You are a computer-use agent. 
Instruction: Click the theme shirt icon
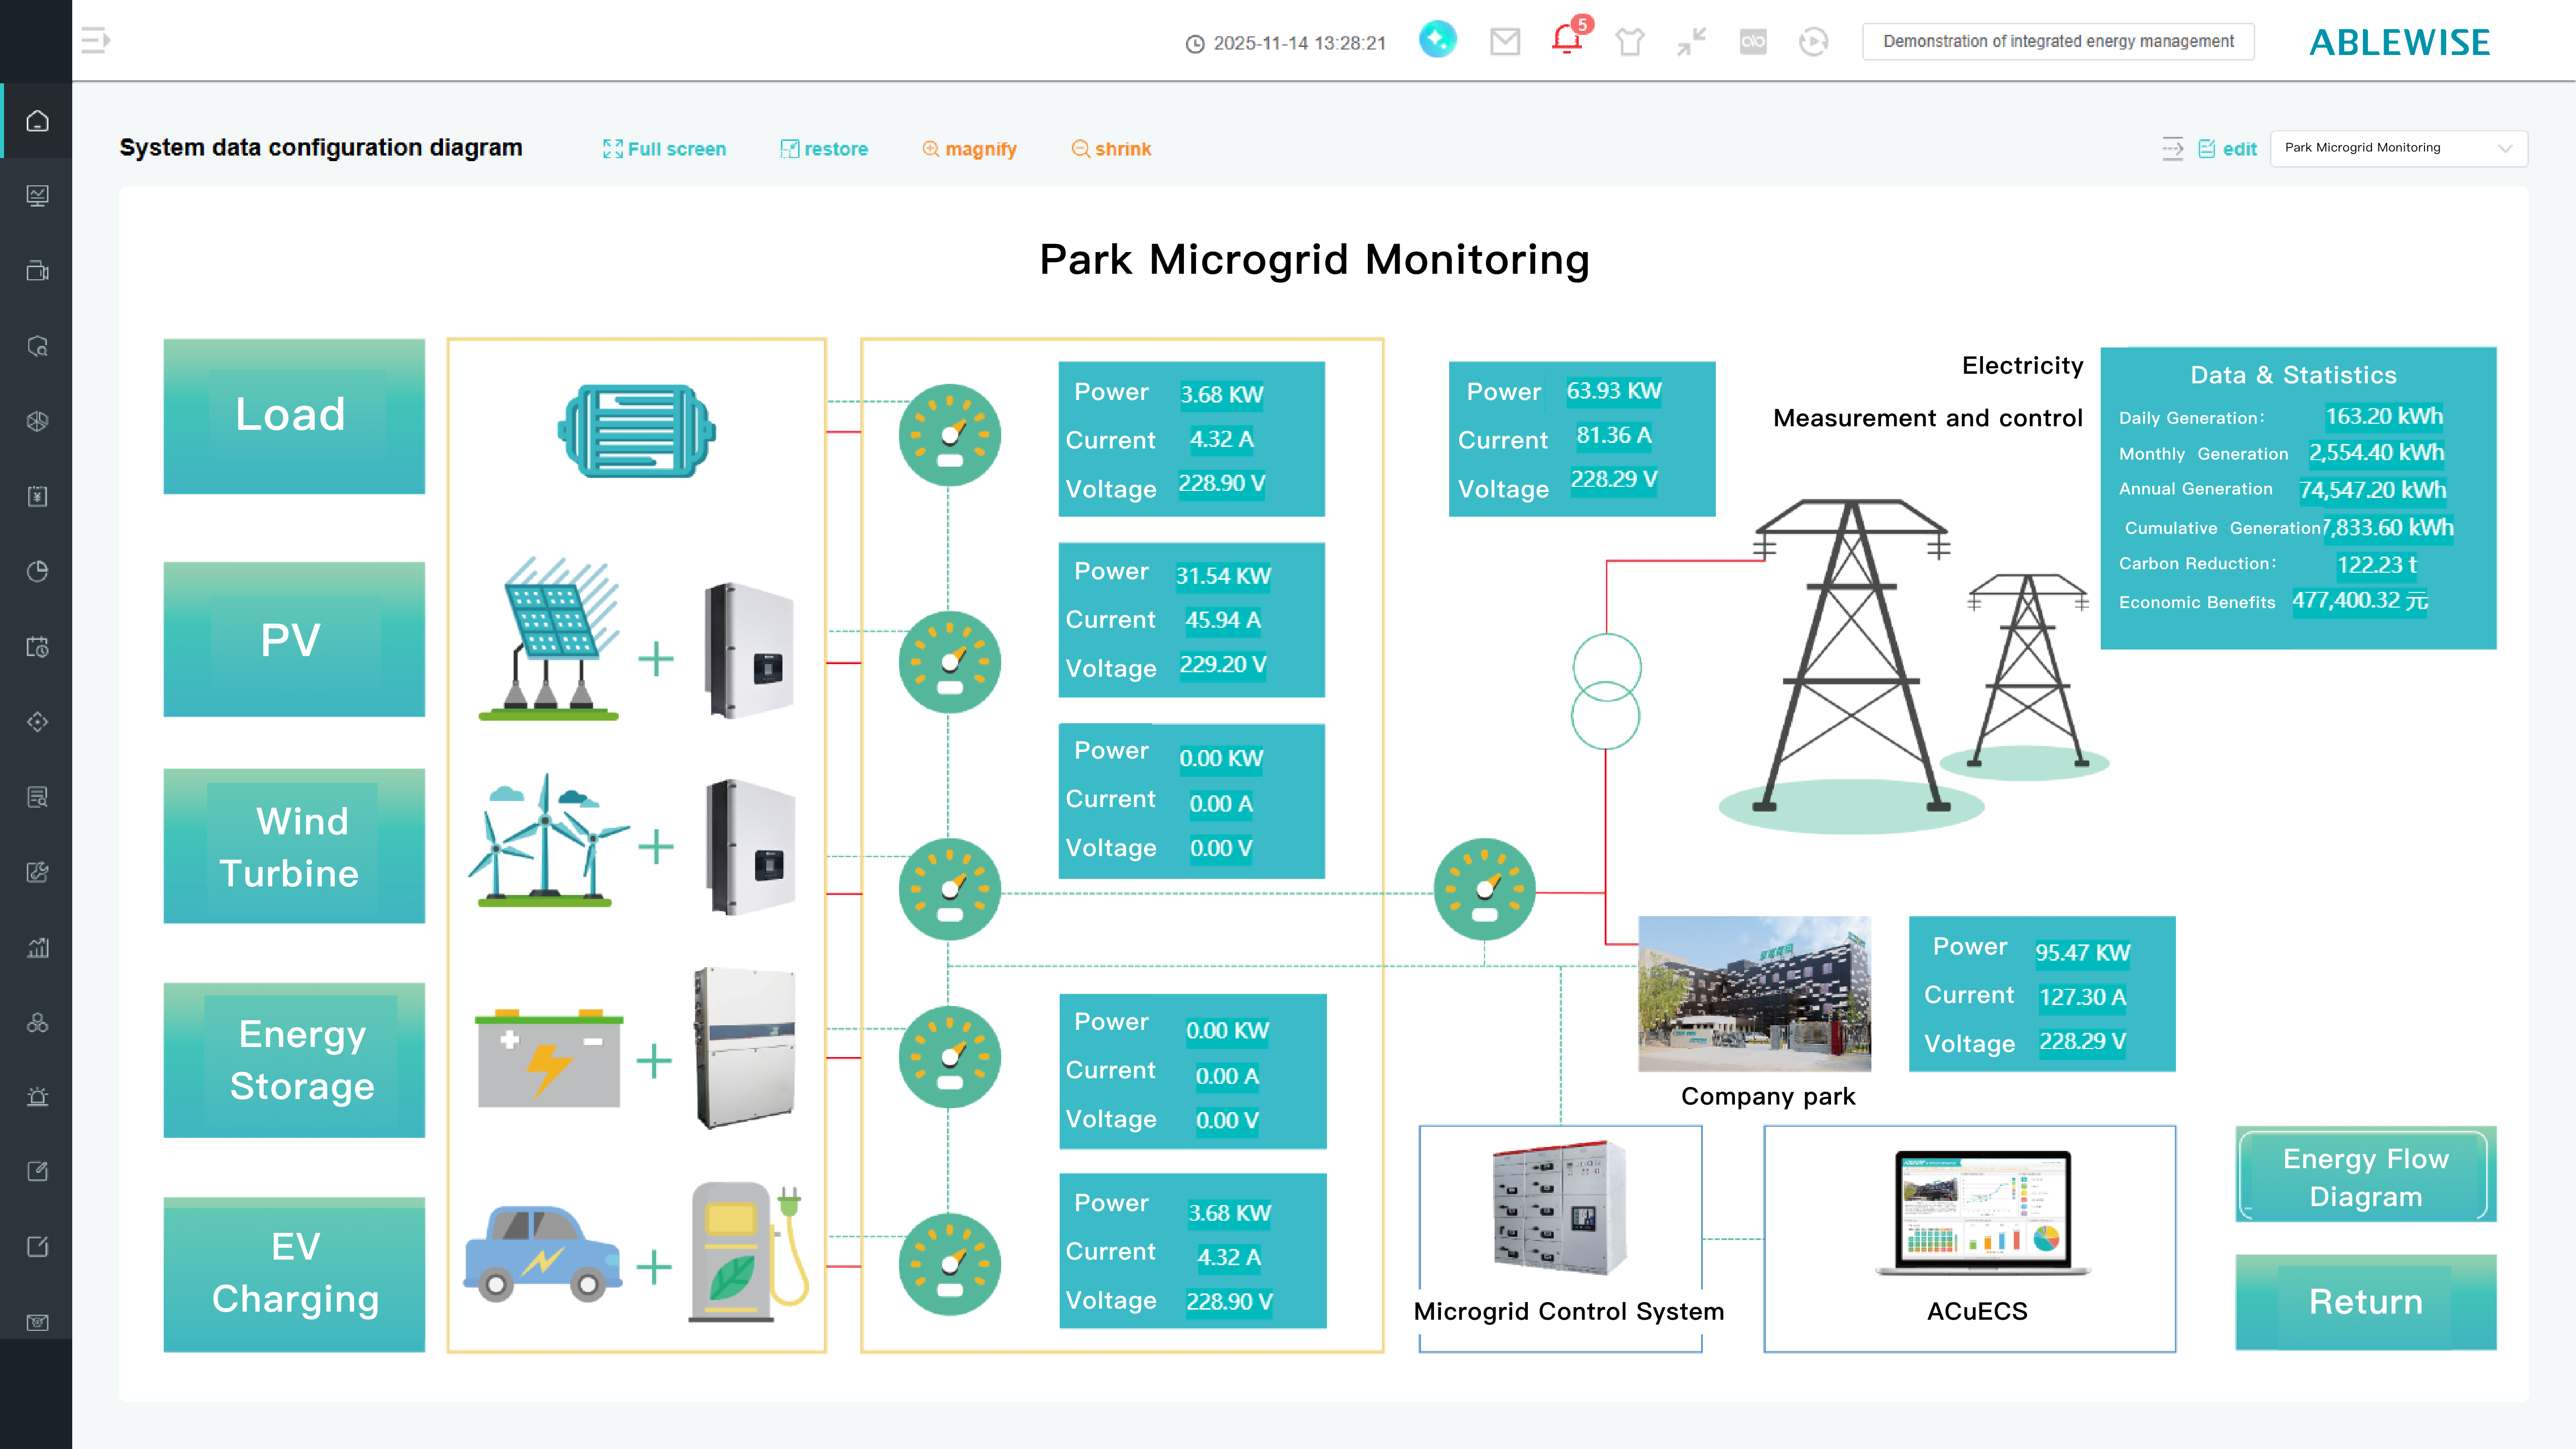tap(1630, 42)
